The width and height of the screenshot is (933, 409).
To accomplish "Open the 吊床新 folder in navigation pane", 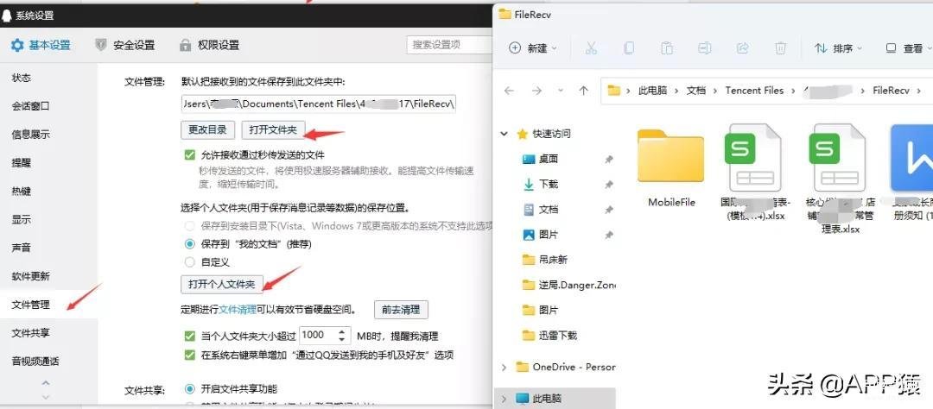I will (545, 260).
